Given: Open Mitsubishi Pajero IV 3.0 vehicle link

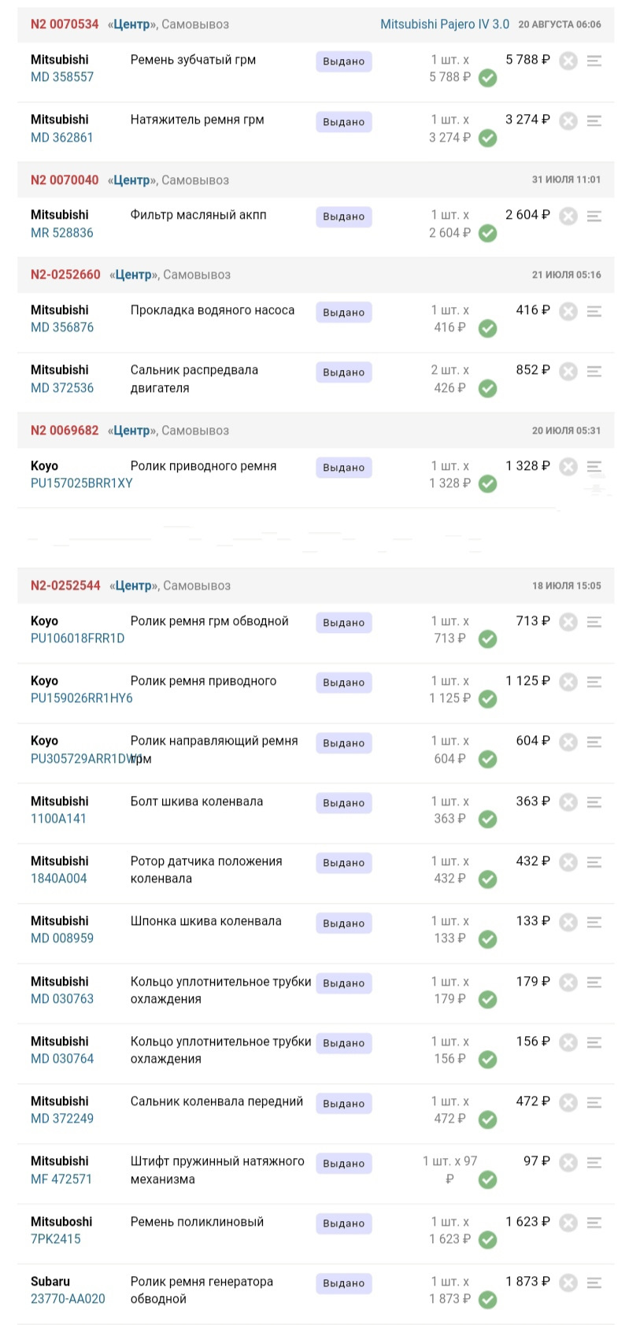Looking at the screenshot, I should point(445,24).
